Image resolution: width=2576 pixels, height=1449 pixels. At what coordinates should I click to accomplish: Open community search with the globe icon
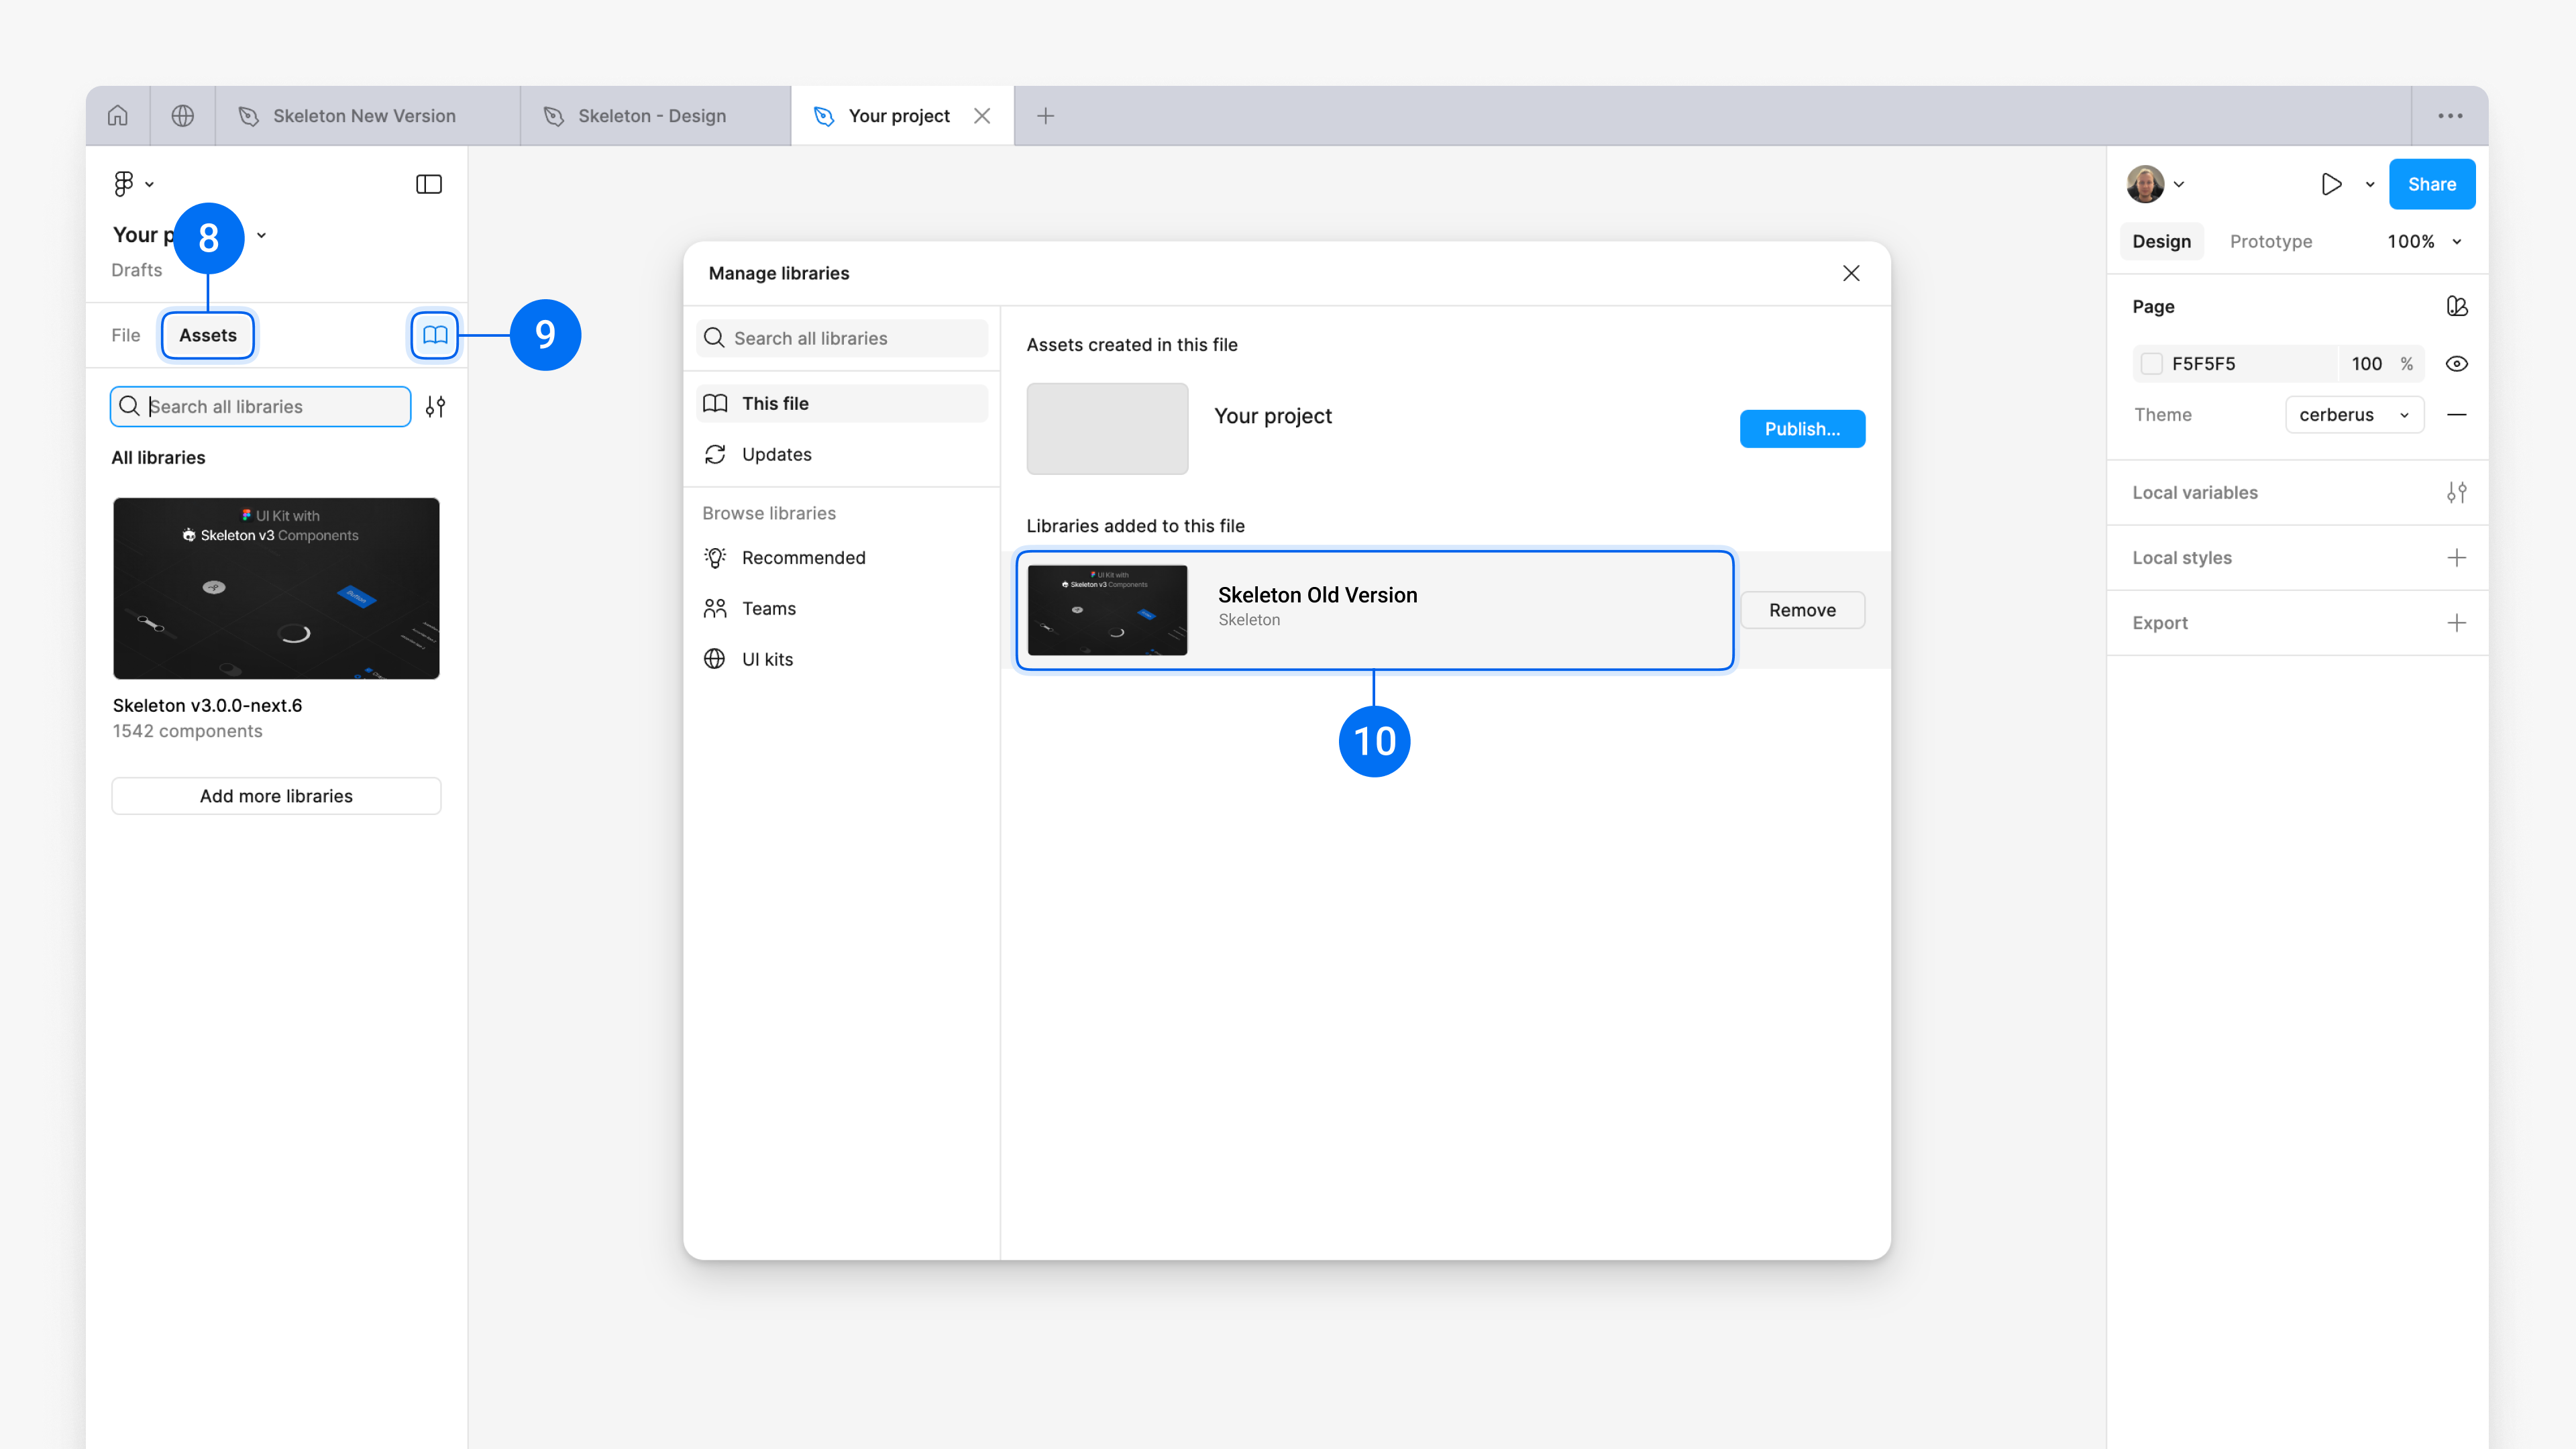tap(183, 115)
